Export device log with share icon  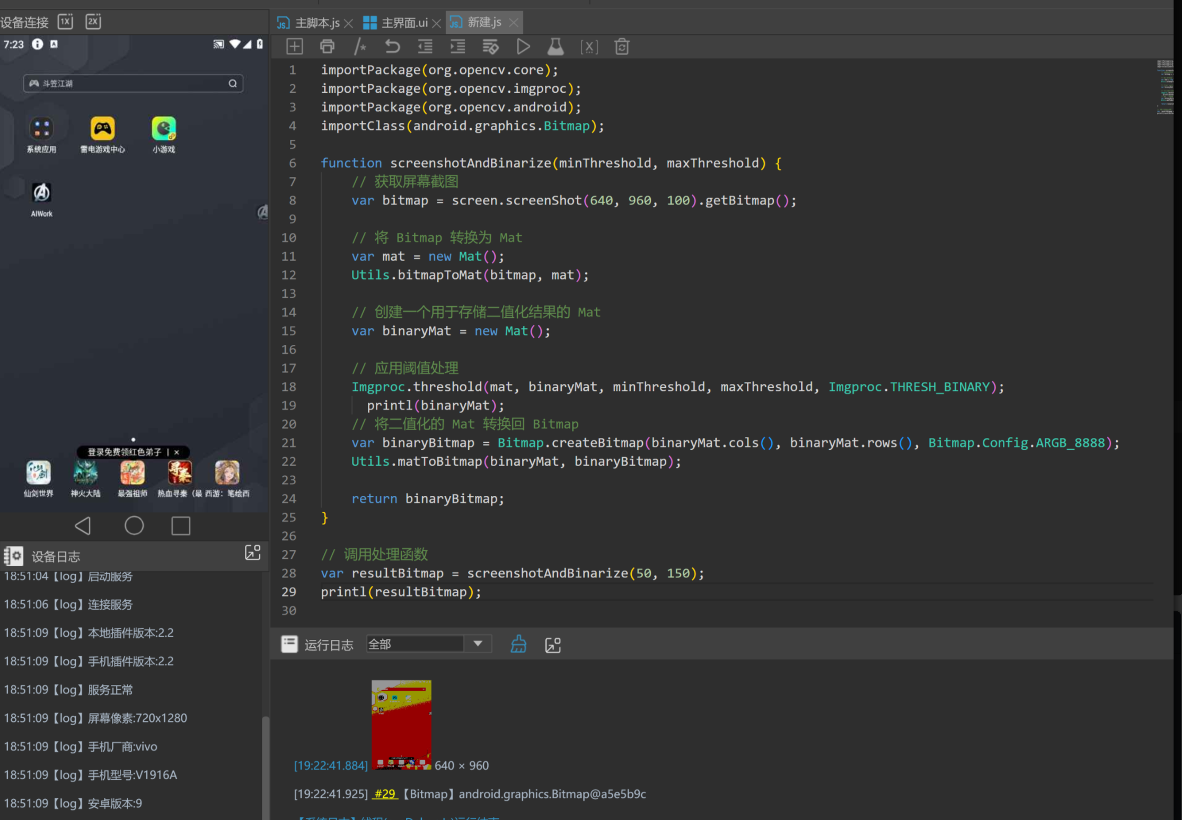coord(253,552)
